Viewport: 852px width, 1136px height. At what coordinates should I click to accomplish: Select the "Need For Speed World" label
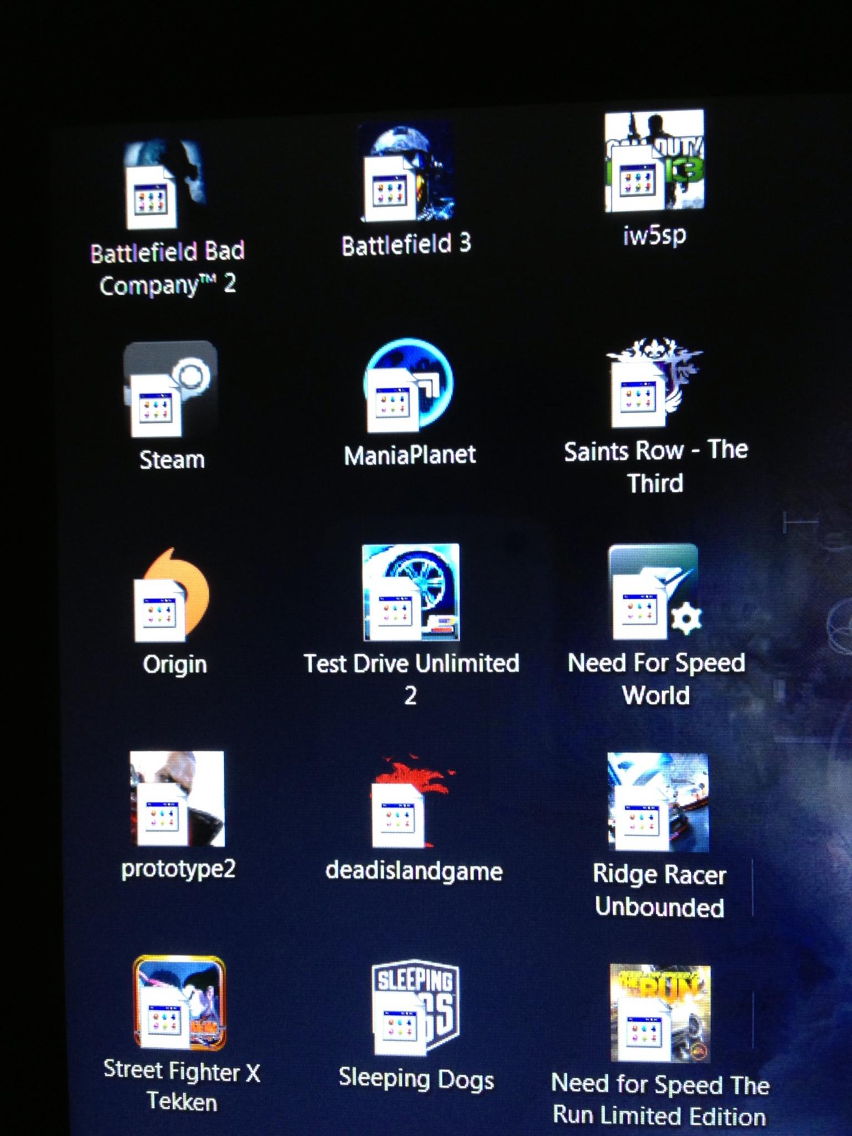(x=656, y=679)
